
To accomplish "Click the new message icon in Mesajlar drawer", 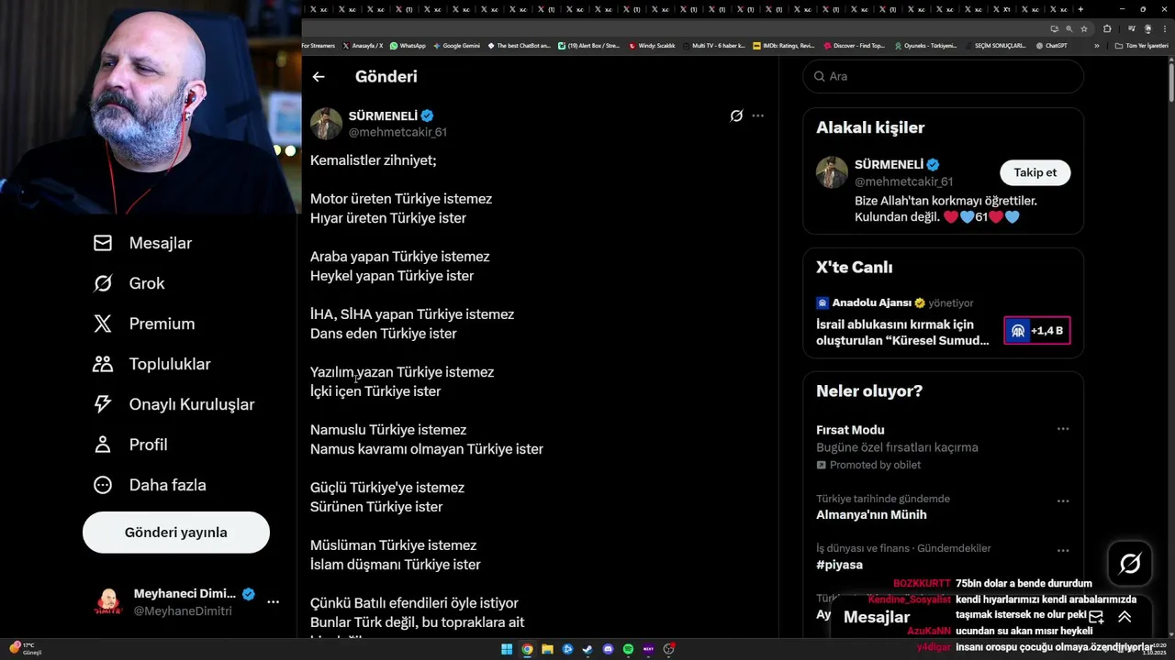I will (1096, 617).
